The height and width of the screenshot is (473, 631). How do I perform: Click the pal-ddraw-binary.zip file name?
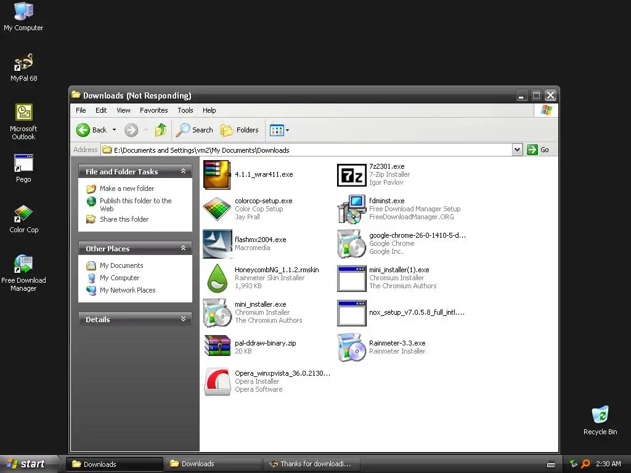[265, 343]
